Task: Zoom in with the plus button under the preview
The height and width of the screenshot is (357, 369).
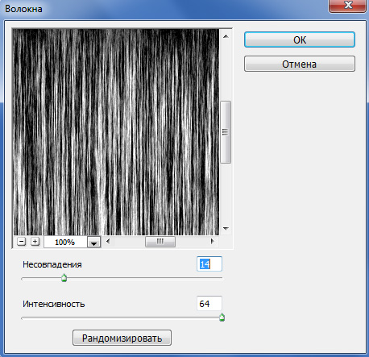Action: click(x=35, y=242)
